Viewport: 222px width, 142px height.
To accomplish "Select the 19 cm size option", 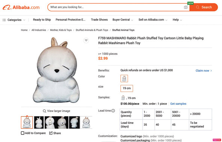I will tap(127, 88).
